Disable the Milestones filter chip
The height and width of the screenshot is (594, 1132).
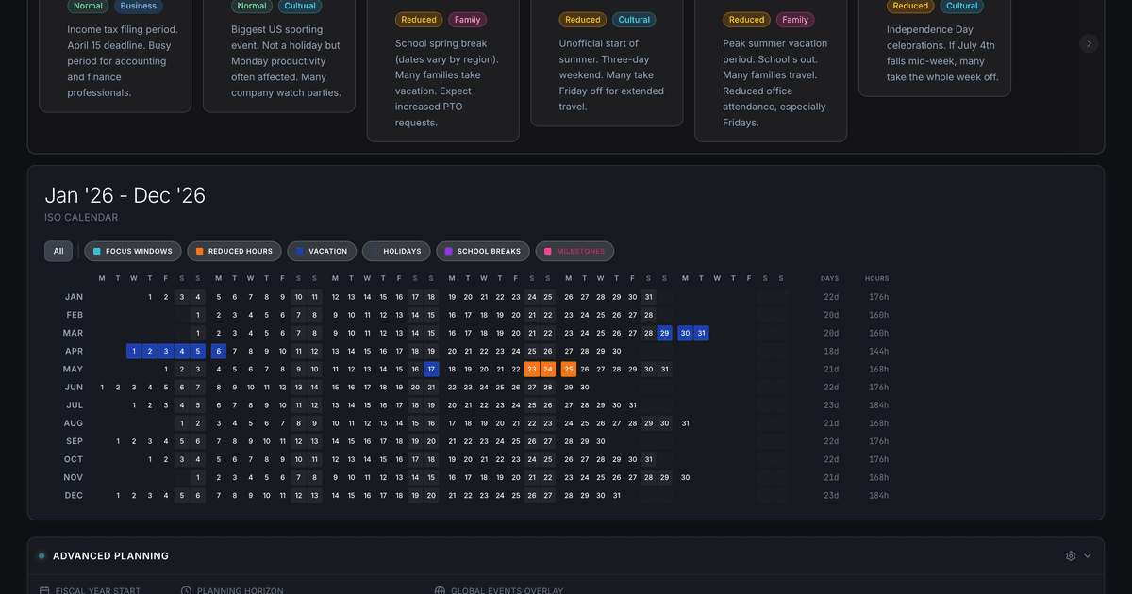pos(575,251)
